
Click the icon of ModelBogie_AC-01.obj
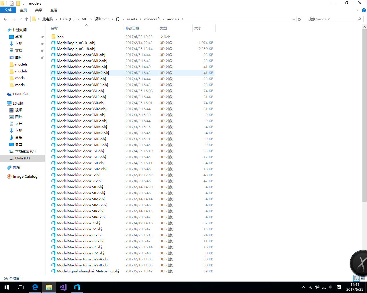click(x=53, y=43)
